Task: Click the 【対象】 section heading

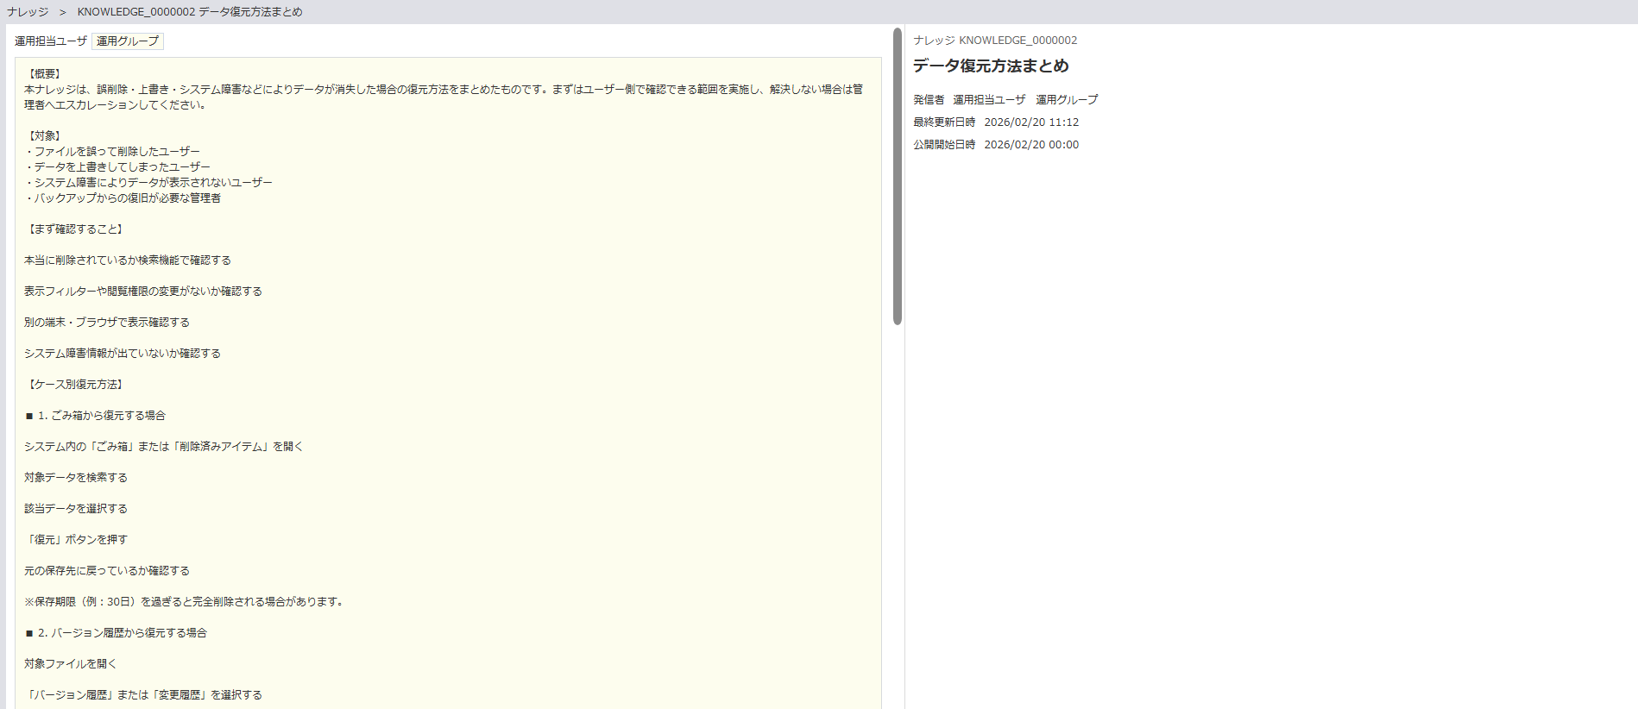Action: point(44,136)
